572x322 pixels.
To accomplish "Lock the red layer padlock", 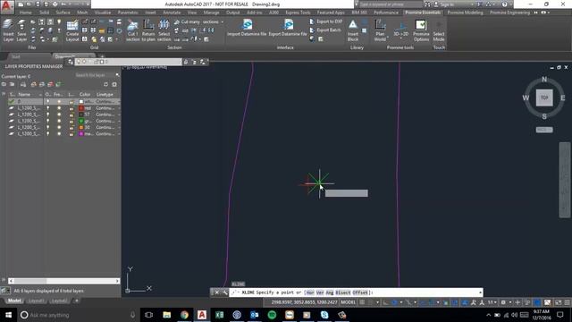I will click(x=71, y=108).
